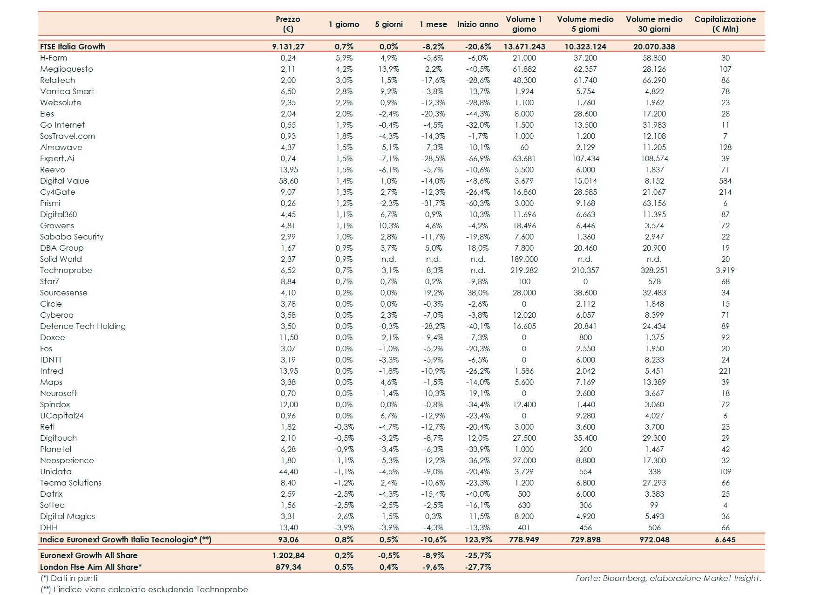The image size is (828, 595).
Task: Select the "Solid World" row name
Action: pos(61,259)
